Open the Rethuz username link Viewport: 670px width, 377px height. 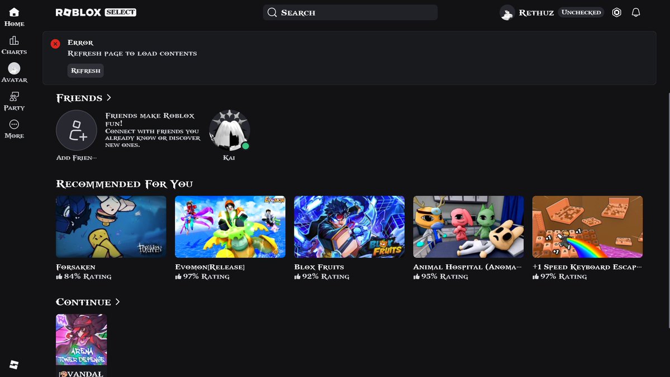pyautogui.click(x=536, y=13)
